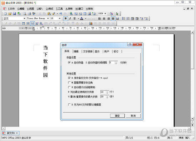
Task: Switch to the 编辑 tab in the dialog
Action: 76,51
